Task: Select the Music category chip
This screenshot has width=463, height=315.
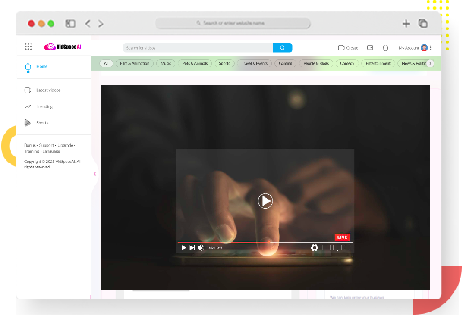Action: click(x=166, y=63)
